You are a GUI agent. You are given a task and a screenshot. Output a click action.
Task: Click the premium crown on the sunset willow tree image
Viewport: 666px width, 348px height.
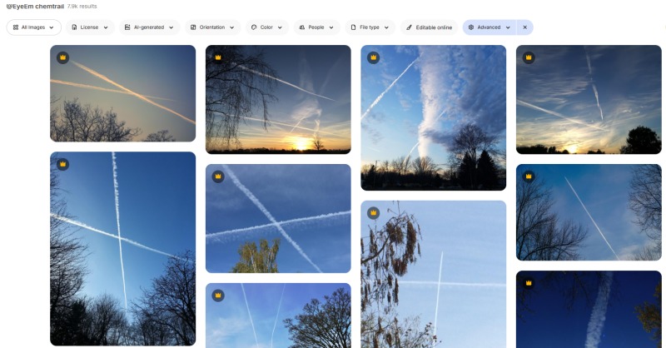point(218,57)
